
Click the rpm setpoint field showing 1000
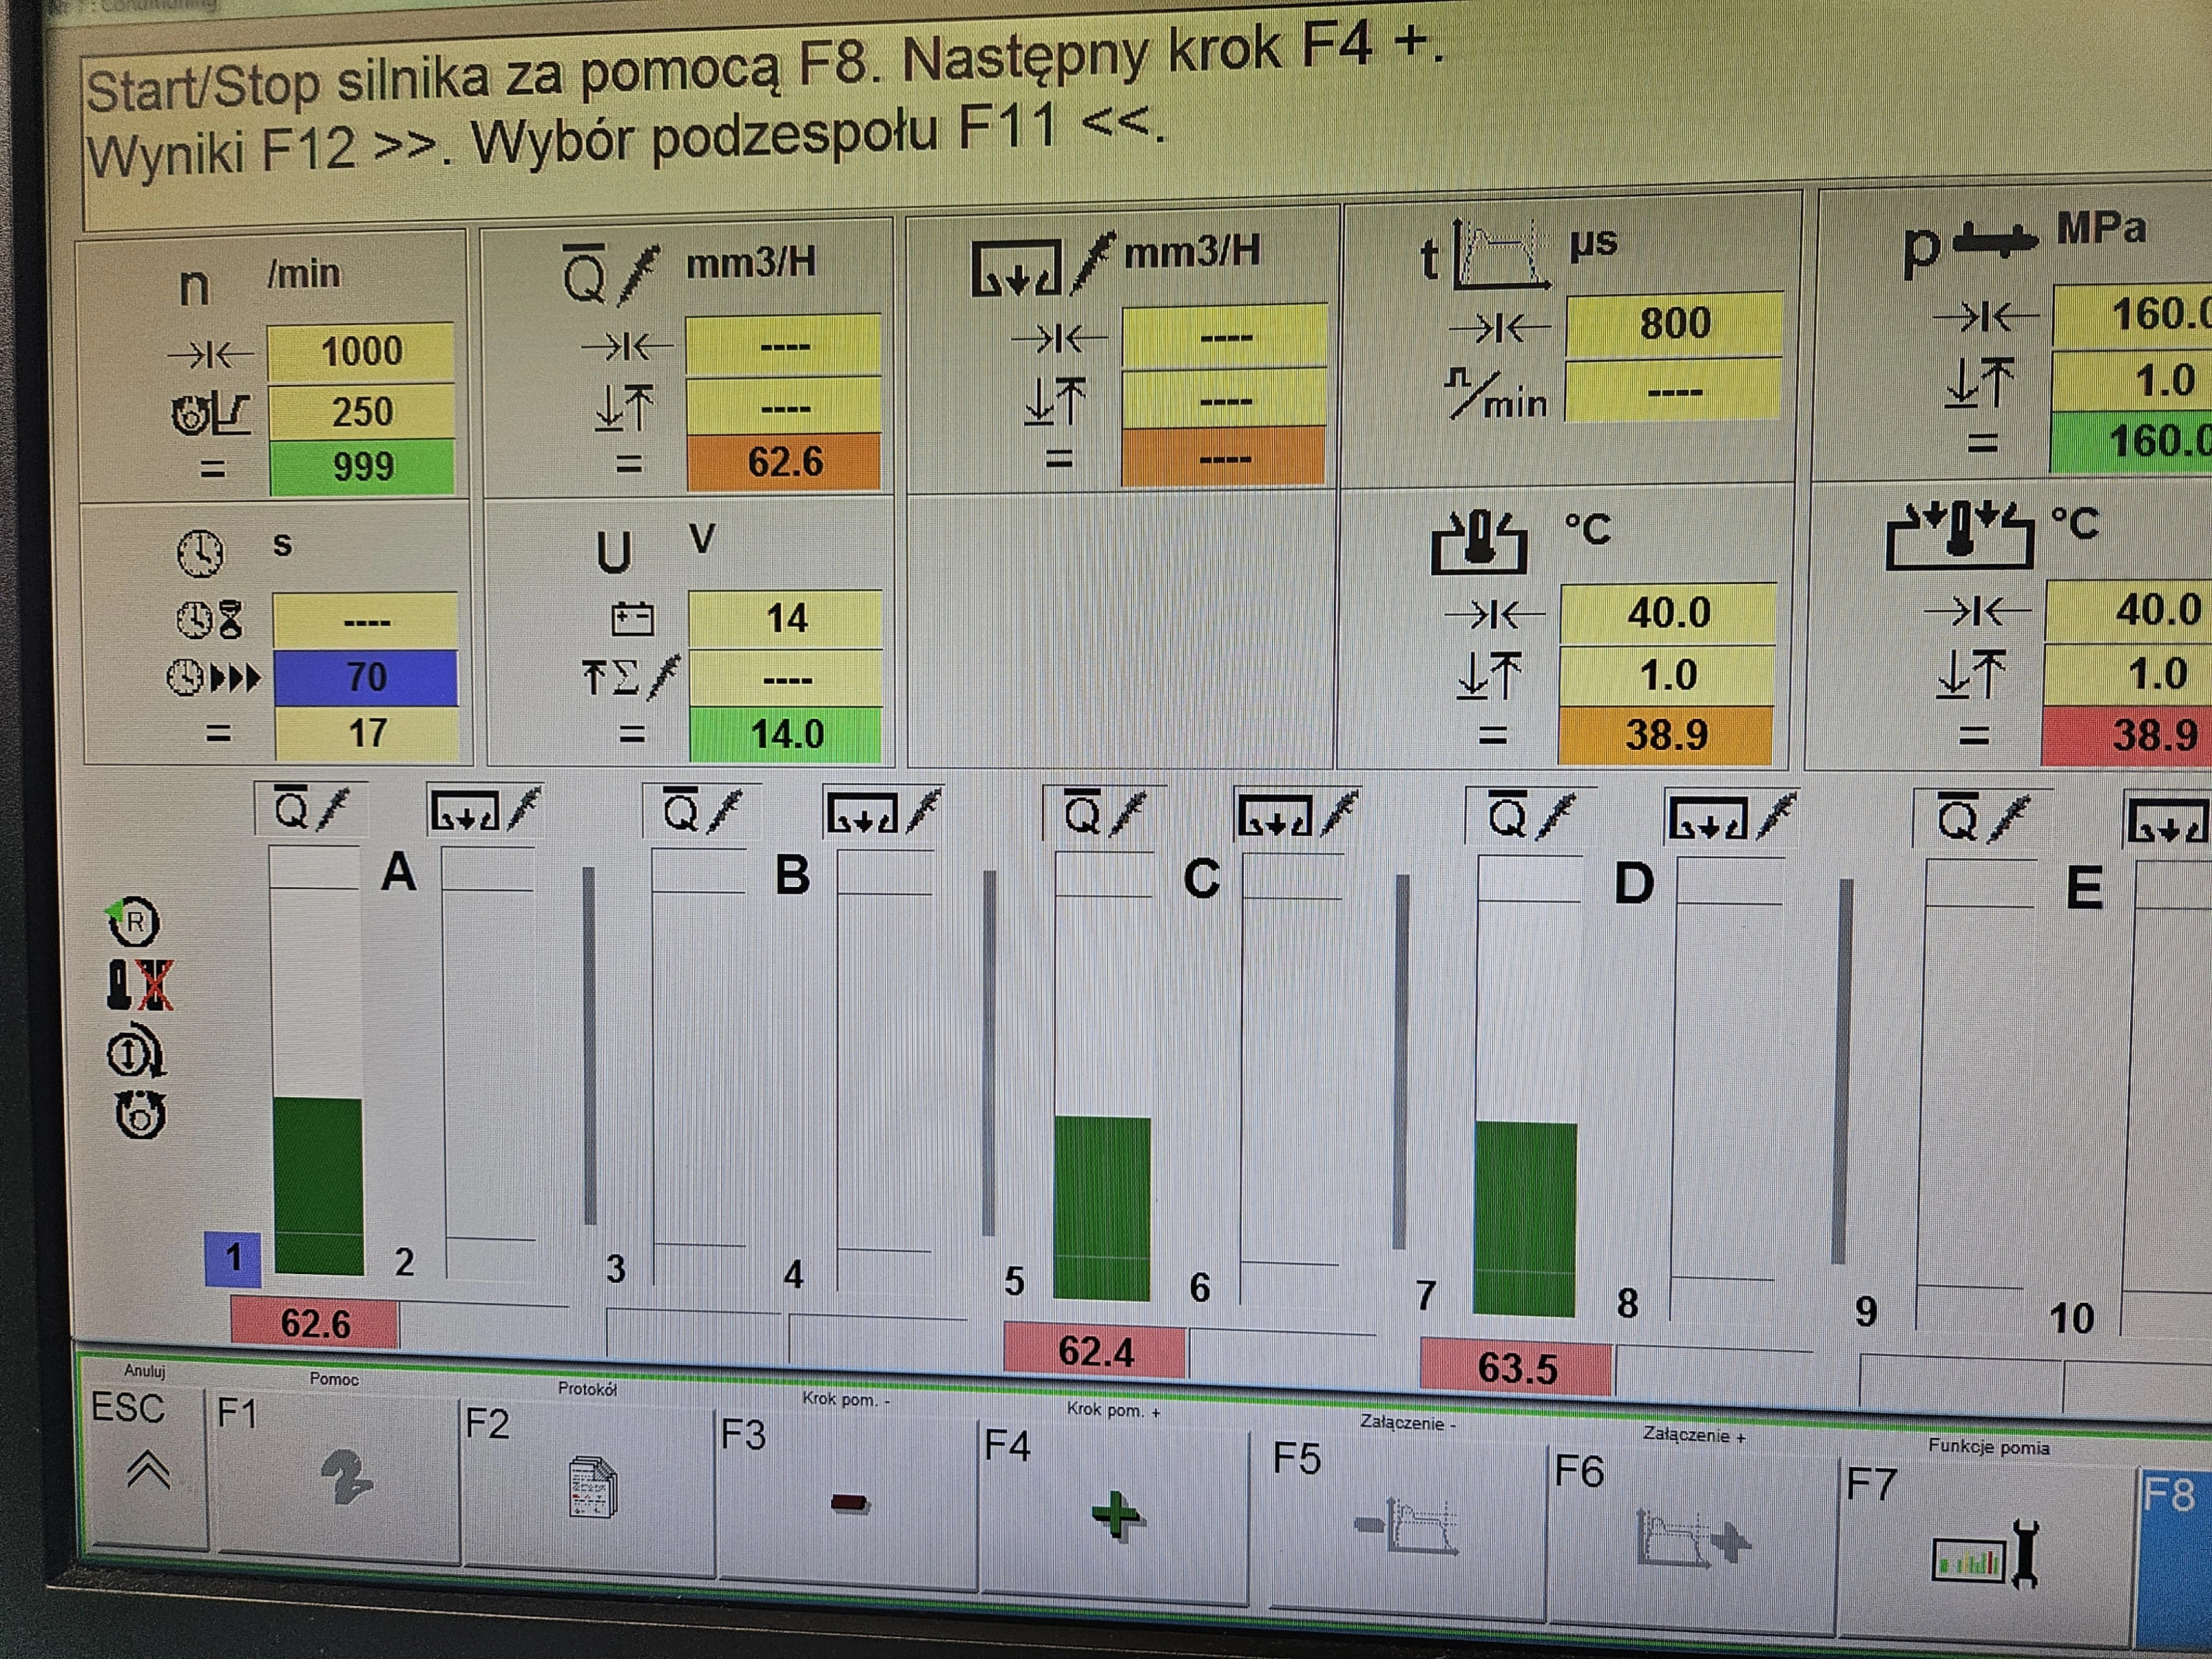[361, 352]
